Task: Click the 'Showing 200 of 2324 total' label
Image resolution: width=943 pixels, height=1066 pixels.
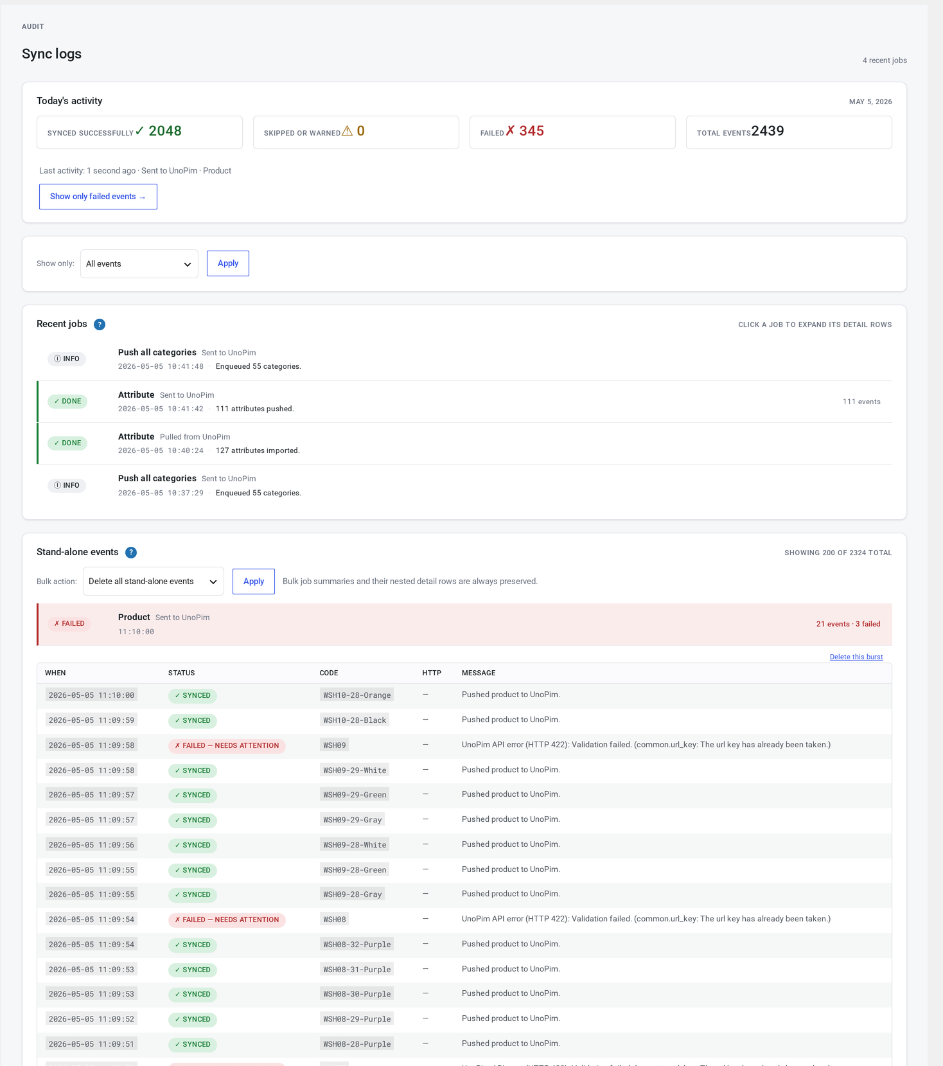Action: (838, 553)
